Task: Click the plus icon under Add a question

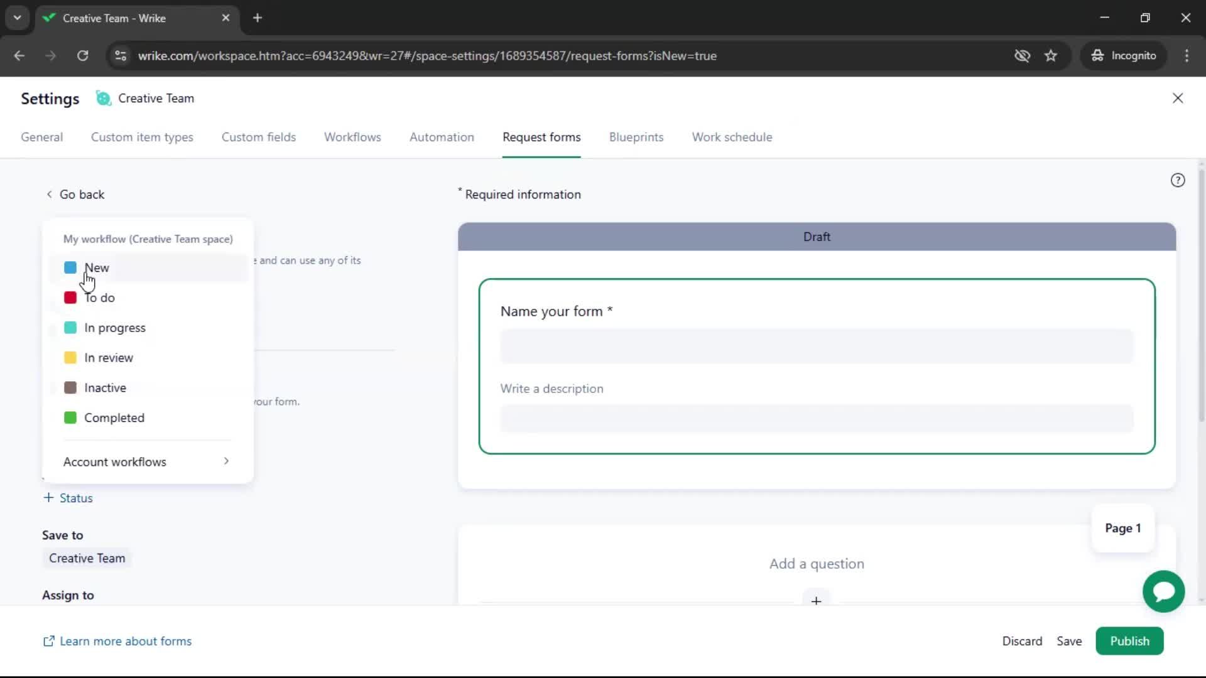Action: tap(816, 601)
